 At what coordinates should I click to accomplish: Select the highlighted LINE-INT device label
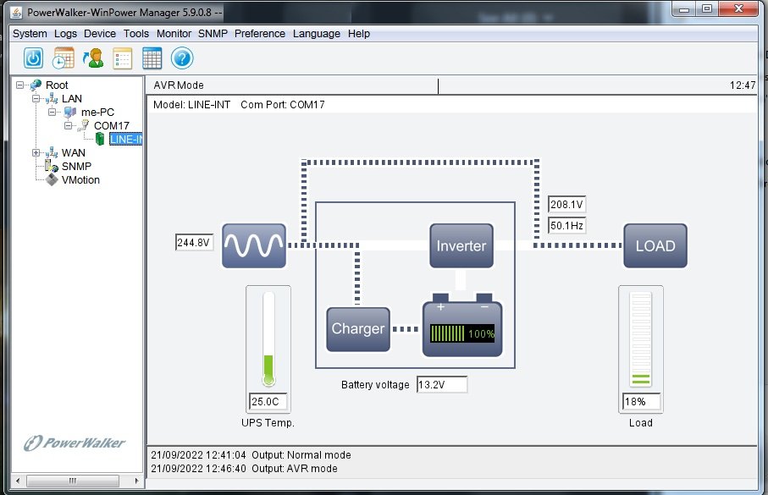click(126, 140)
